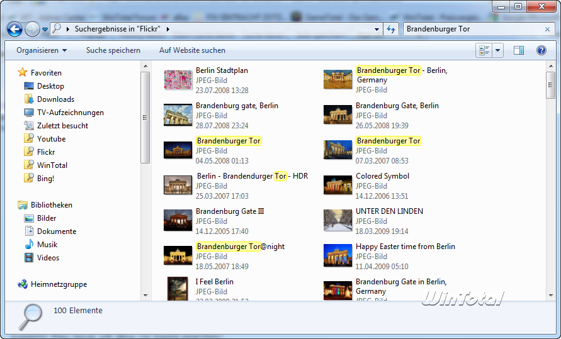Image resolution: width=561 pixels, height=339 pixels.
Task: Click Suche speichern in the toolbar
Action: 113,50
